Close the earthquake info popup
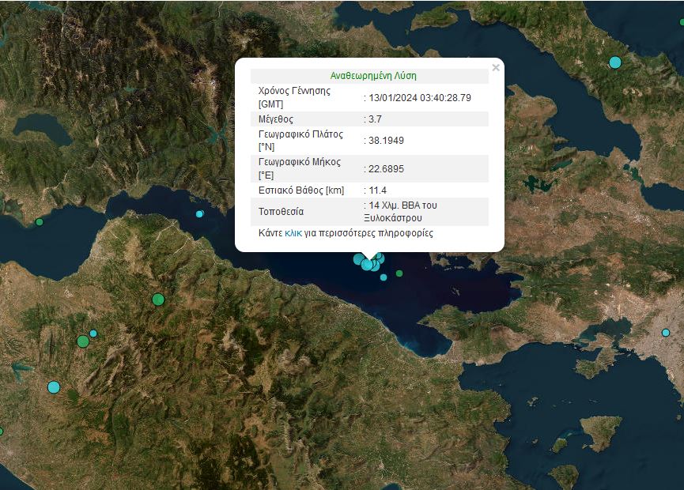Image resolution: width=684 pixels, height=490 pixels. pyautogui.click(x=496, y=68)
